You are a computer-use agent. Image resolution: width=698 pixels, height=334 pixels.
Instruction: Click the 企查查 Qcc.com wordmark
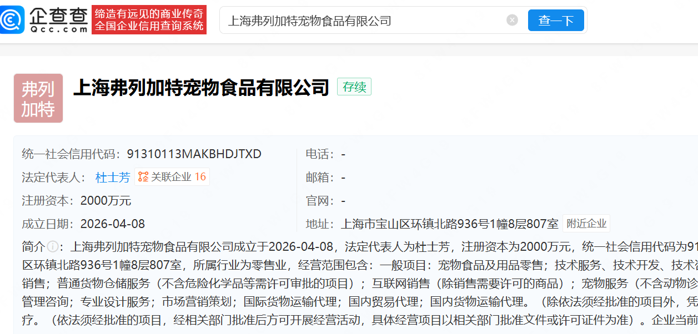(58, 19)
